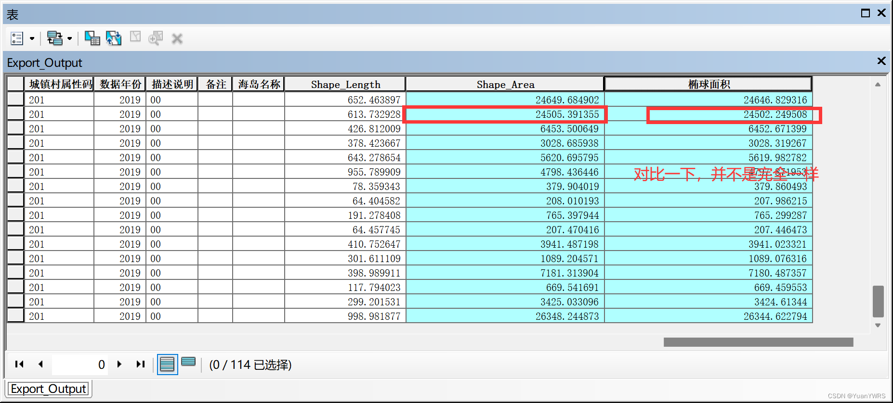Click the 椭球面积 cell 5619.982782
893x403 pixels.
tap(709, 157)
